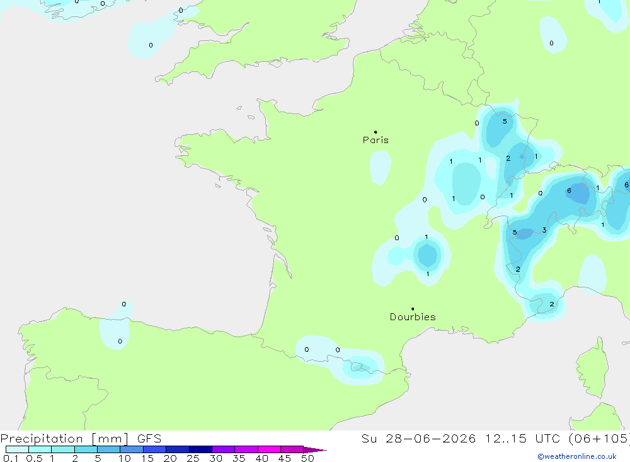Pick the legend swatch between 0.1 and 0.5
The height and width of the screenshot is (462, 630).
coord(17,449)
